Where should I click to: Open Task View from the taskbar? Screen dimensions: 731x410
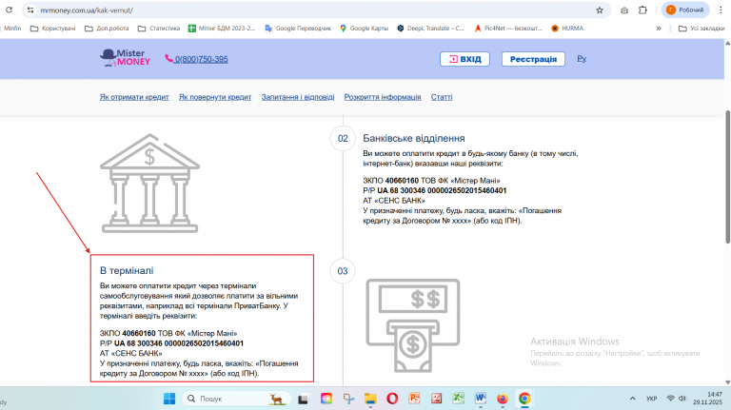tap(303, 399)
